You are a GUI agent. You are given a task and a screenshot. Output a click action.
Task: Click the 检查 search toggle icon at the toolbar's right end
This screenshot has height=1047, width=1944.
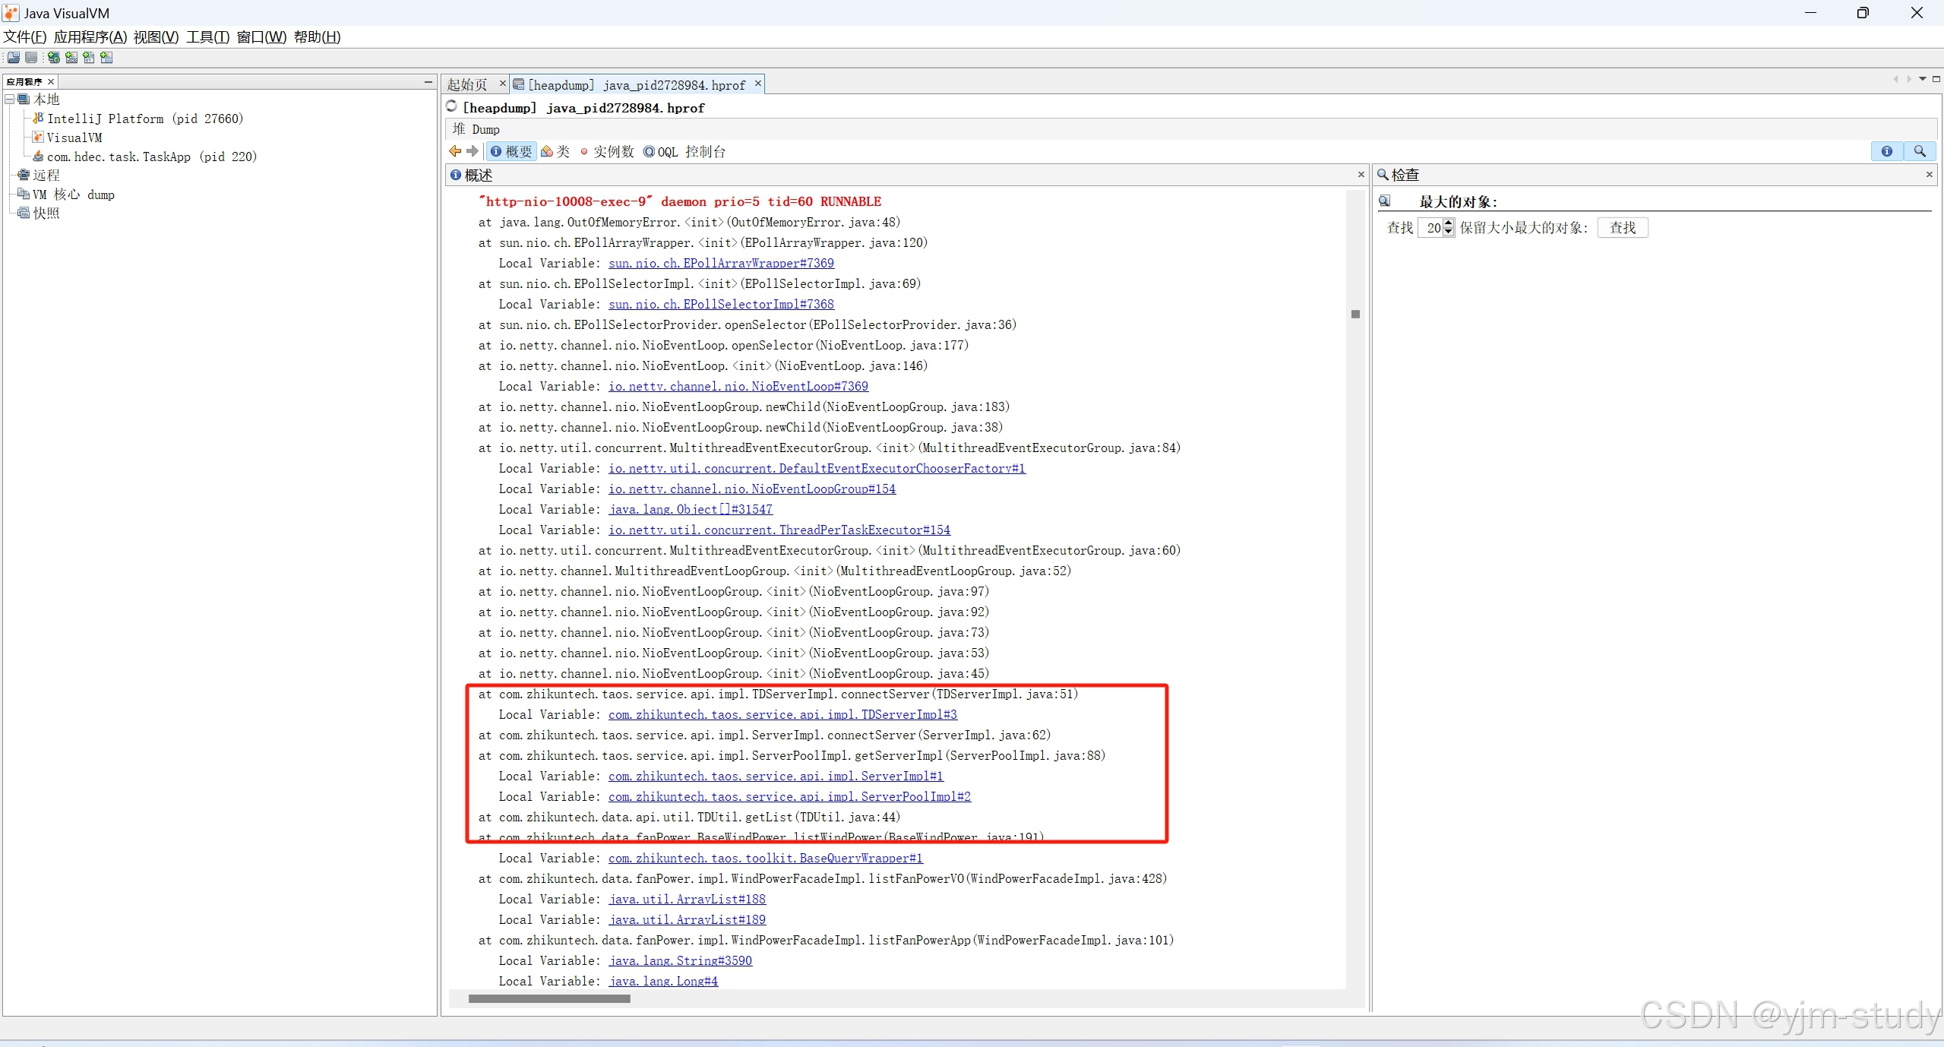[x=1919, y=151]
